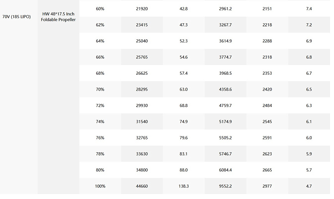The height and width of the screenshot is (199, 334).
Task: Select the 79.6 current value
Action: click(x=183, y=138)
